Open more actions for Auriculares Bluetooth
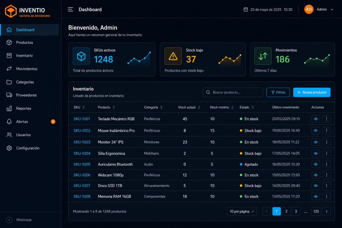The height and width of the screenshot is (228, 342). (x=327, y=164)
